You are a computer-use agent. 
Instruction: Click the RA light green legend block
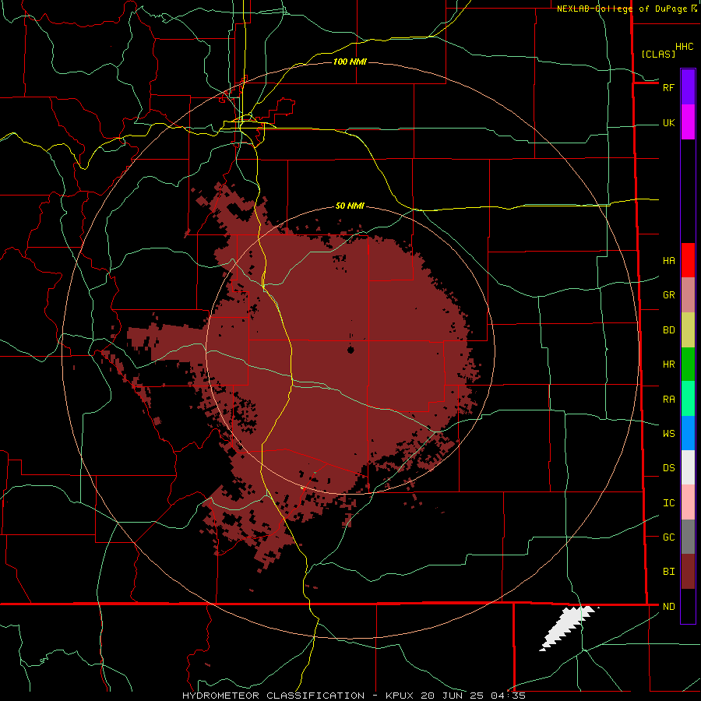tap(688, 399)
